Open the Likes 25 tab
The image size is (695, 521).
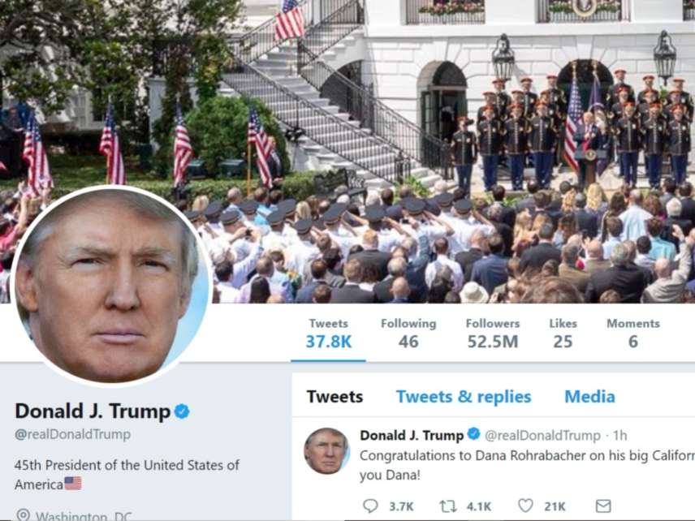563,334
